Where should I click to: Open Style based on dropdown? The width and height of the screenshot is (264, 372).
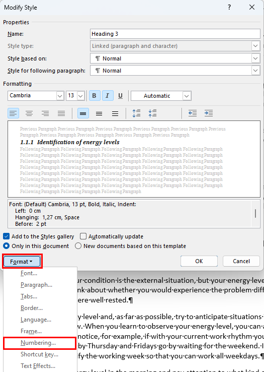255,58
